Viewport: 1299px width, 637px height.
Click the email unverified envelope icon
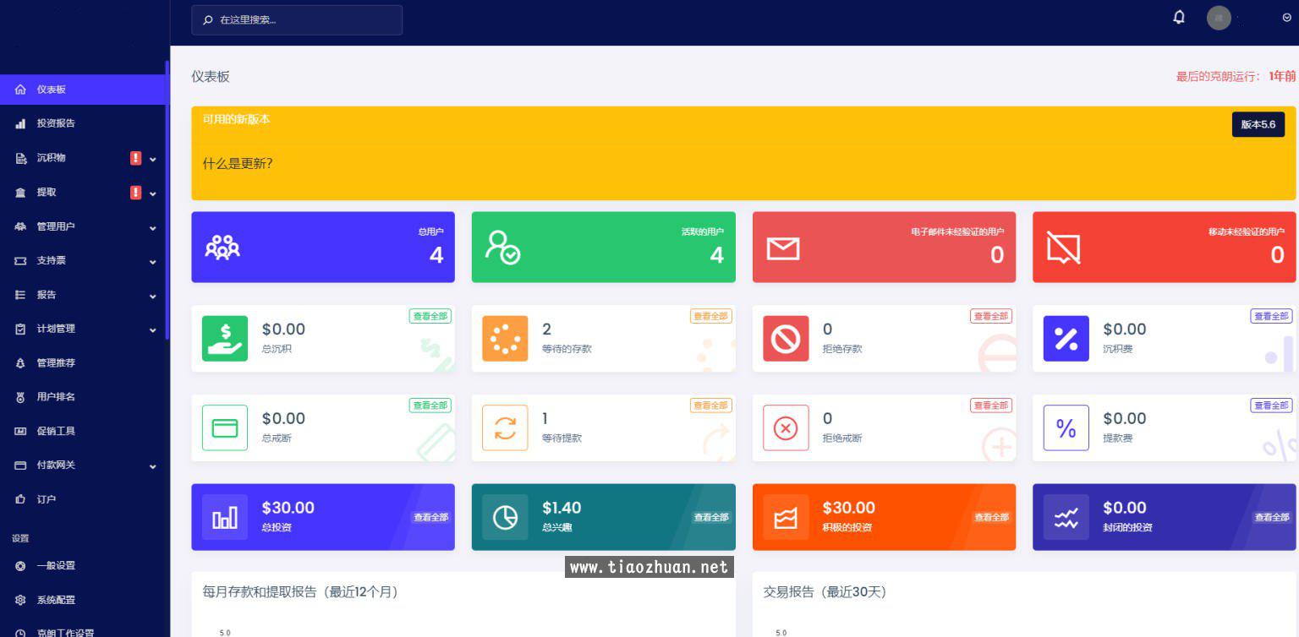(783, 248)
